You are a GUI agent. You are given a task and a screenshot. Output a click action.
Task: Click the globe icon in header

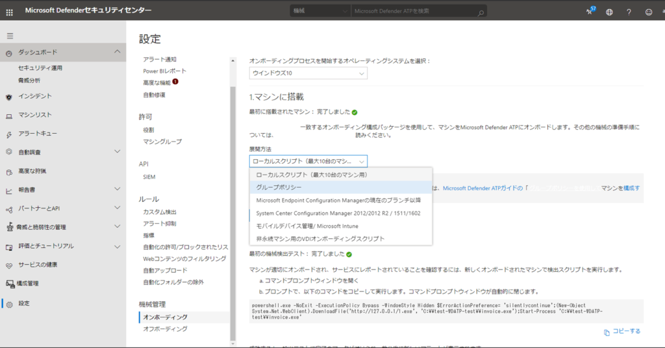pos(609,12)
